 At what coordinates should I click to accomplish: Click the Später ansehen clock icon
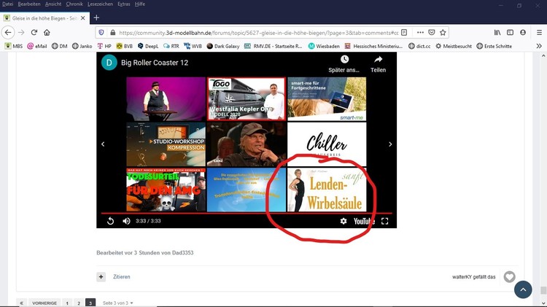point(344,60)
